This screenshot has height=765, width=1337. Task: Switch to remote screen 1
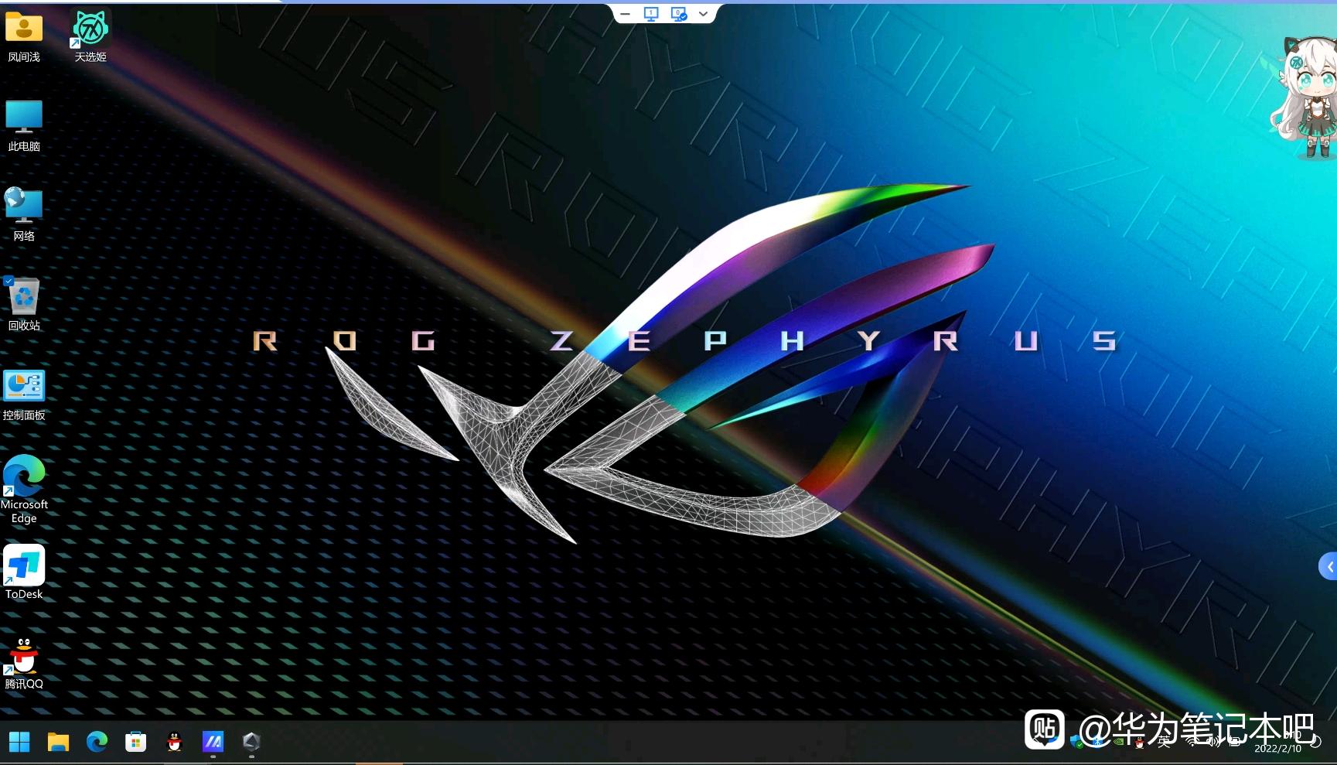pyautogui.click(x=651, y=14)
